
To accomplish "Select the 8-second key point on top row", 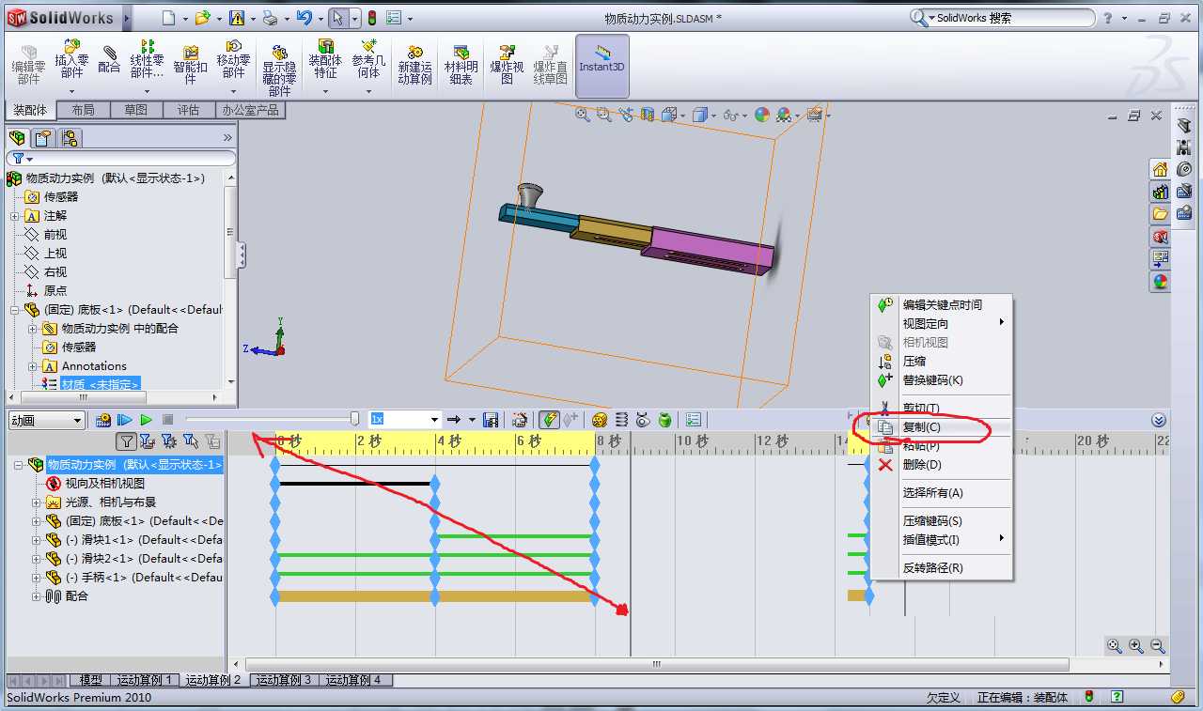I will (595, 464).
